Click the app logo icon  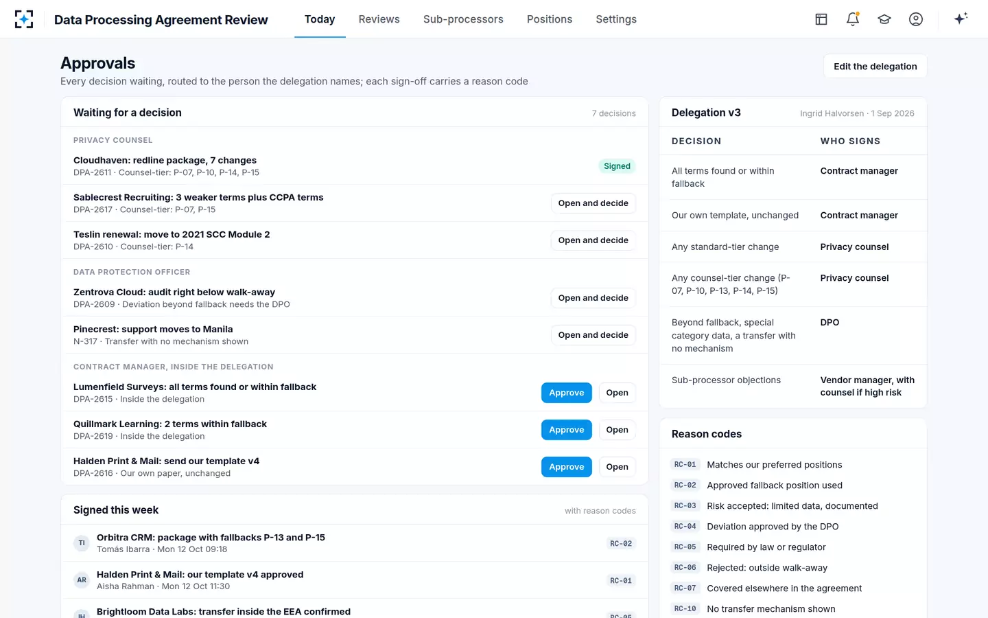pyautogui.click(x=24, y=19)
